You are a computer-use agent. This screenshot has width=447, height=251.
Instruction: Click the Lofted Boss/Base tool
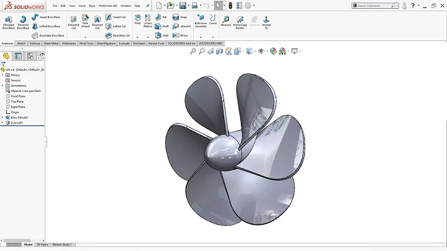pyautogui.click(x=46, y=26)
